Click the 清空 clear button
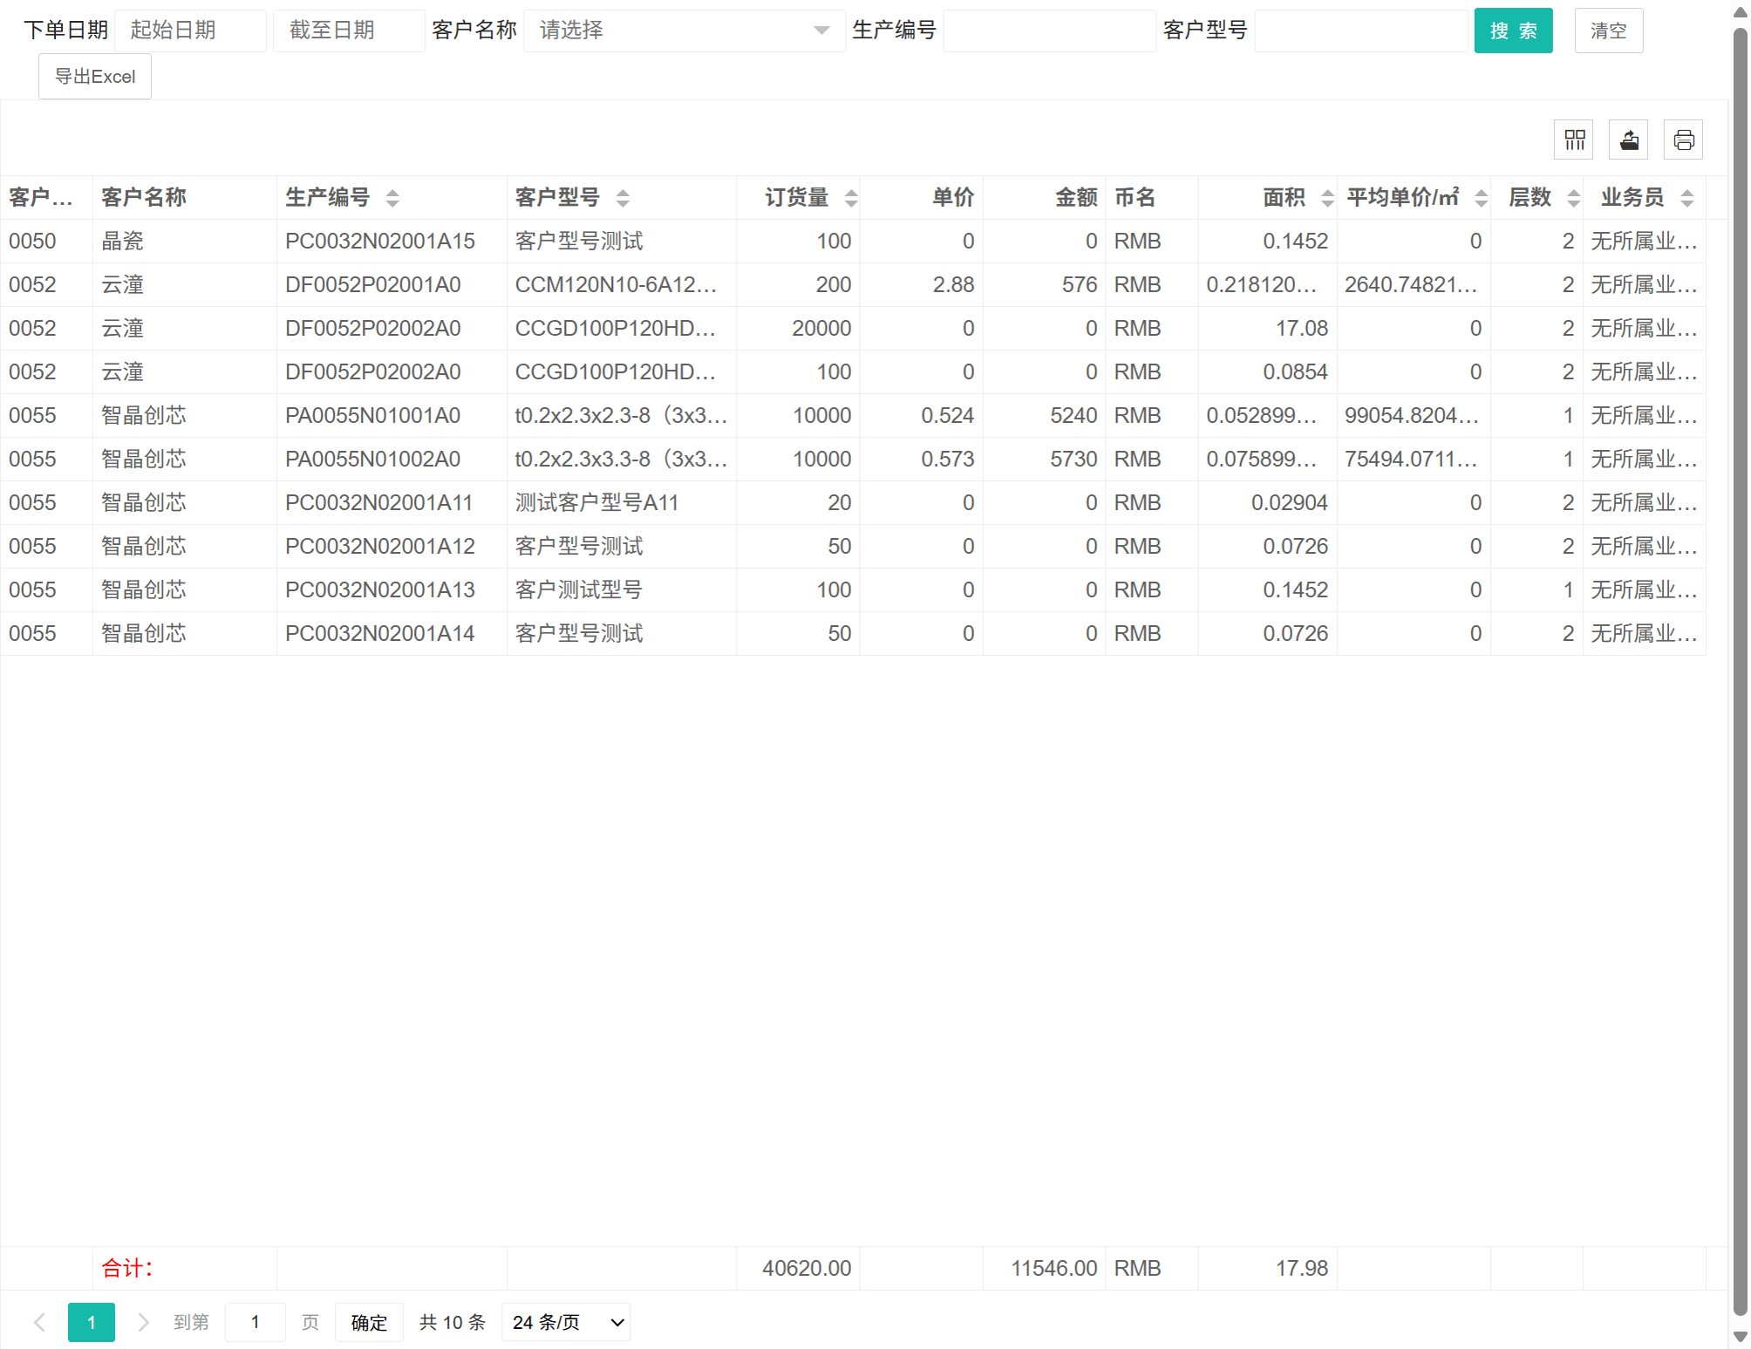 pyautogui.click(x=1608, y=31)
